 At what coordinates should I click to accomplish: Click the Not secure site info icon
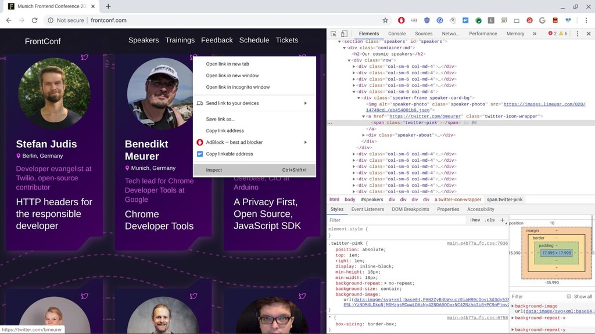[x=51, y=20]
